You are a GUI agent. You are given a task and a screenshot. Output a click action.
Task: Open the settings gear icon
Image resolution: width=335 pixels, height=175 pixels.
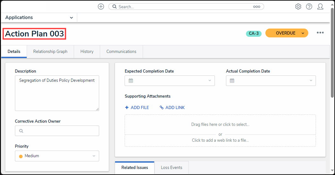[298, 7]
